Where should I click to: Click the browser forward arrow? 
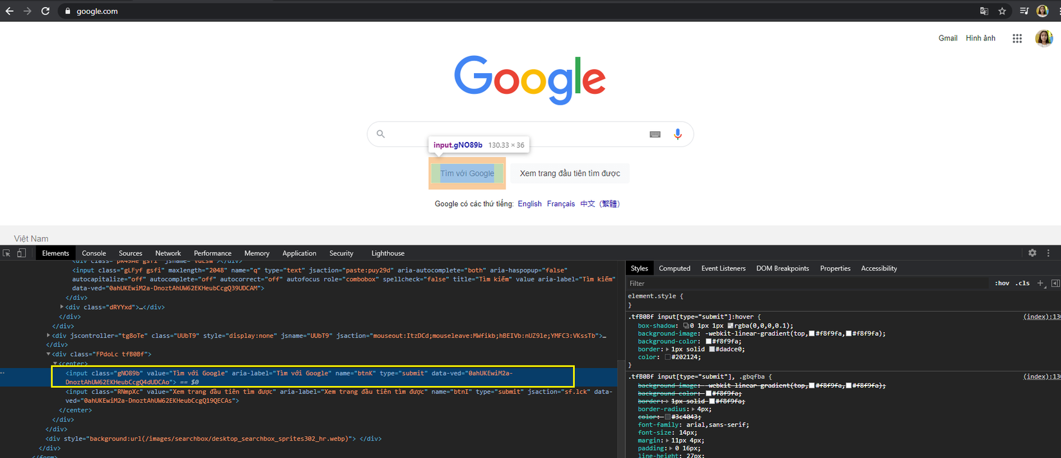(27, 11)
